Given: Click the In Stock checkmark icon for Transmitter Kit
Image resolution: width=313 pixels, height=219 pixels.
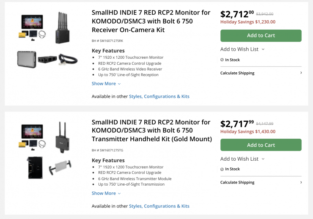Looking at the screenshot, I should [x=222, y=169].
